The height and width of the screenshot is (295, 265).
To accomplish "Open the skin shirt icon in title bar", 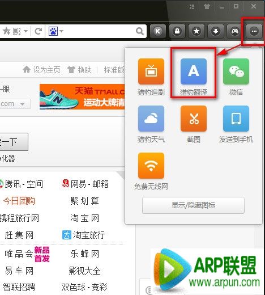I will (x=207, y=7).
